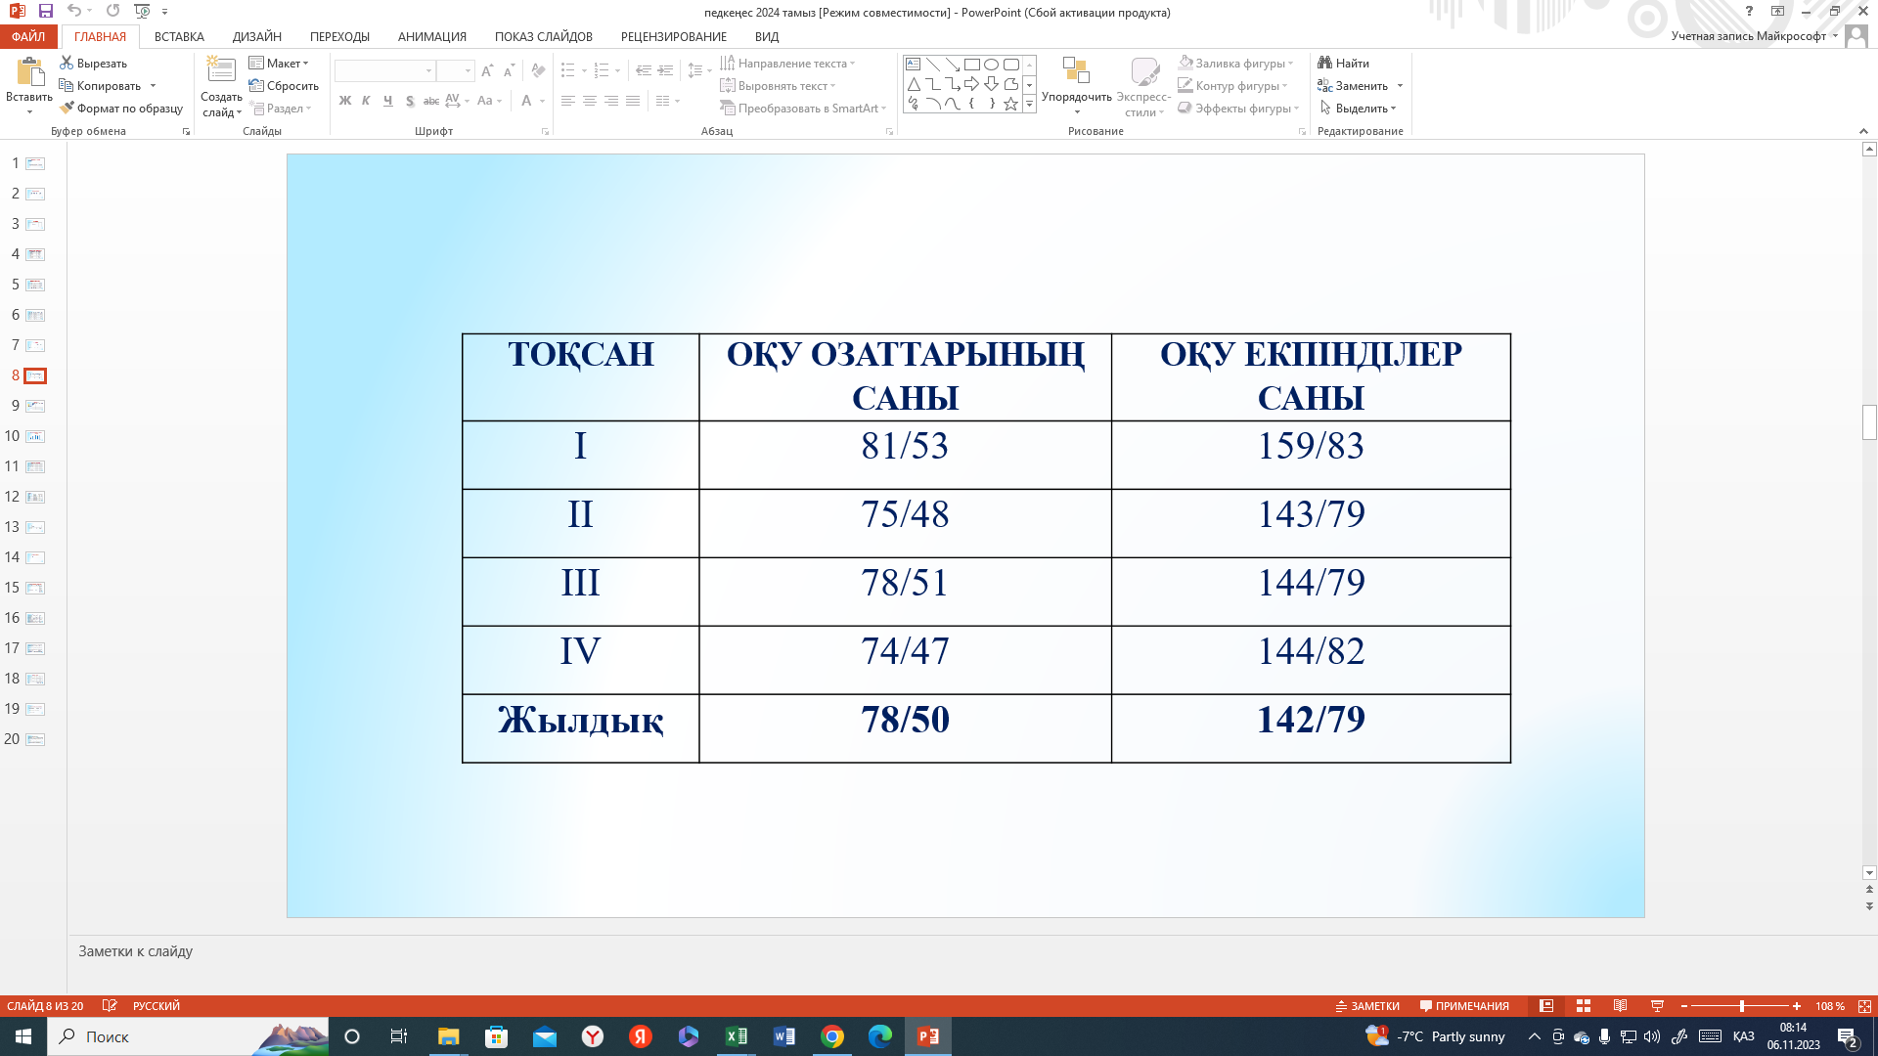Select slide 3 thumbnail
The image size is (1878, 1056).
click(x=35, y=224)
